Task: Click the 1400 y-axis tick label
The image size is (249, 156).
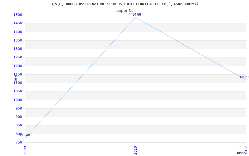Action: (17, 32)
